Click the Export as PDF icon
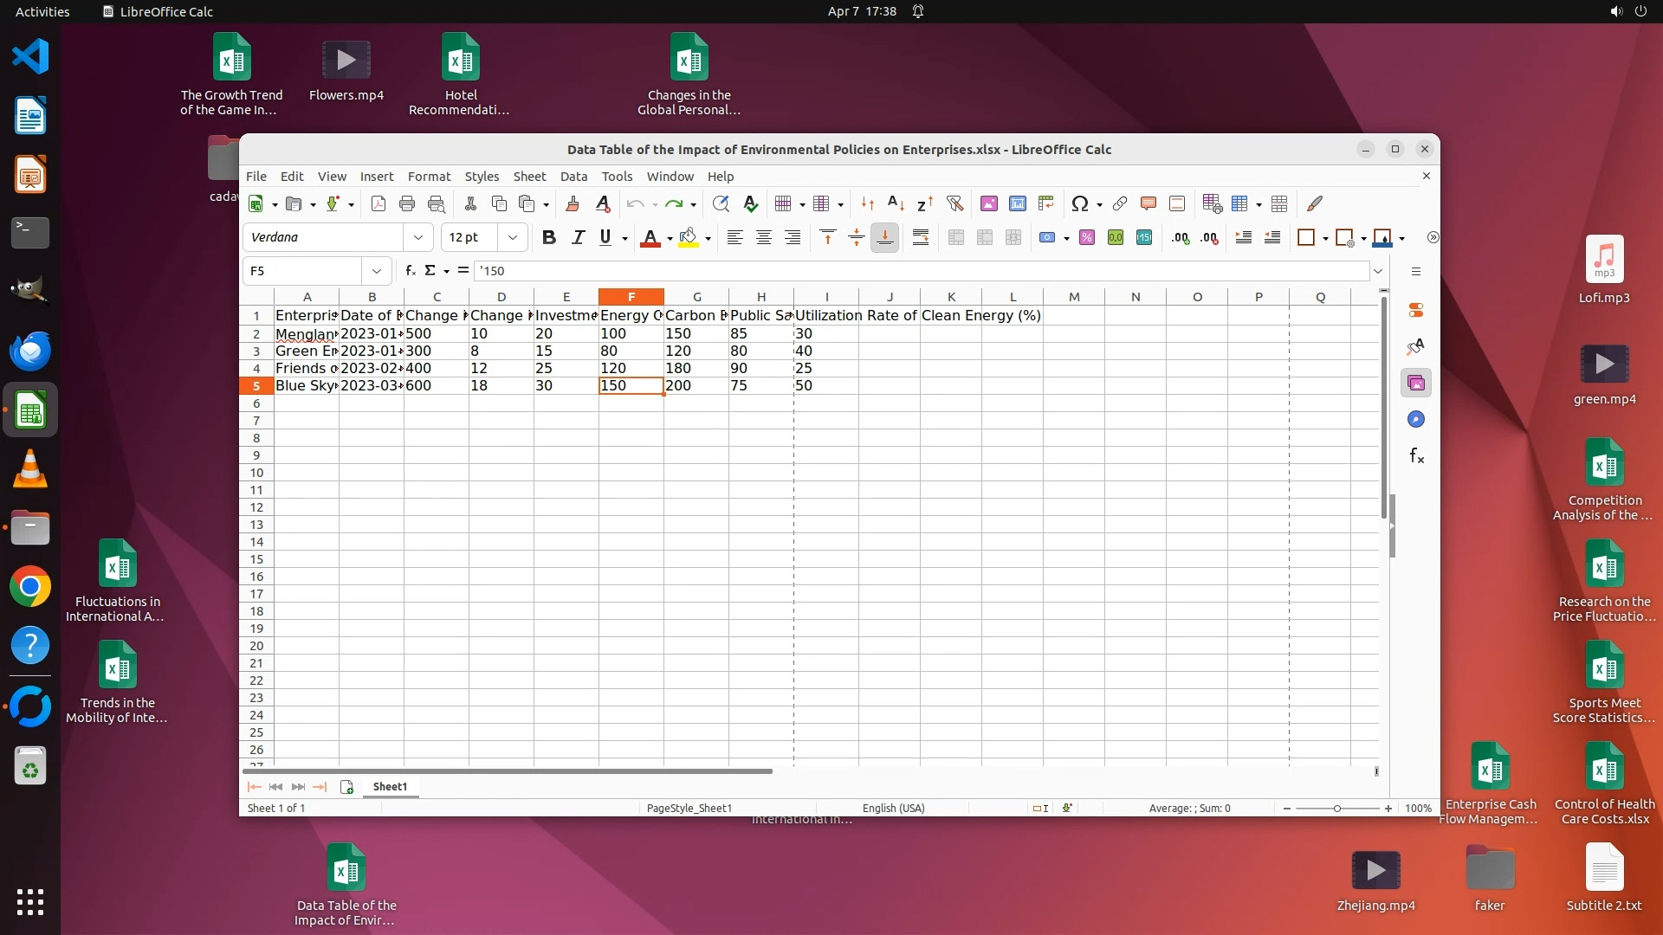 (379, 204)
